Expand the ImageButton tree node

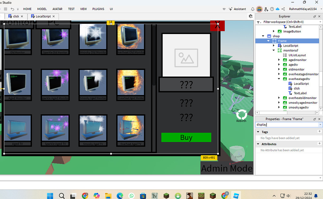274,31
